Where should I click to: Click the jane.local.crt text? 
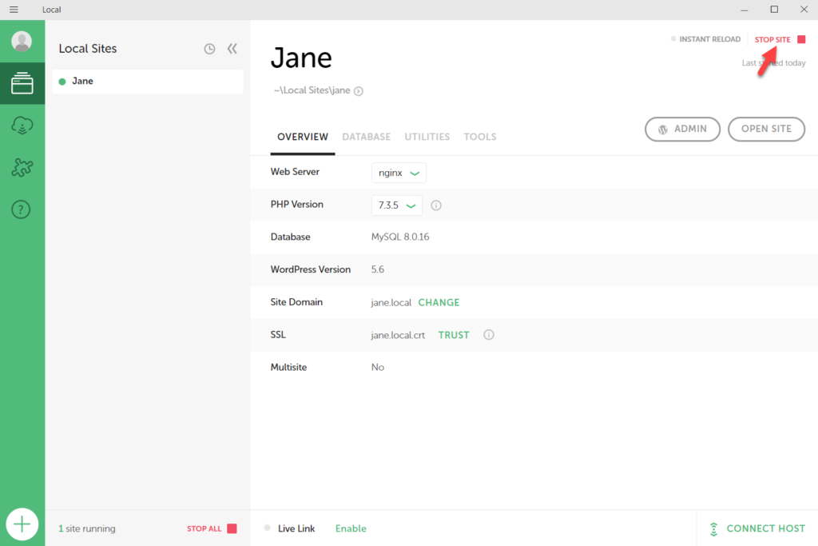(x=398, y=335)
